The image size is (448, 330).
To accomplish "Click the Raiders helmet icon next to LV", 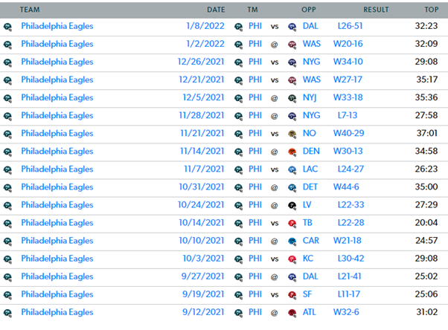I will pyautogui.click(x=292, y=206).
